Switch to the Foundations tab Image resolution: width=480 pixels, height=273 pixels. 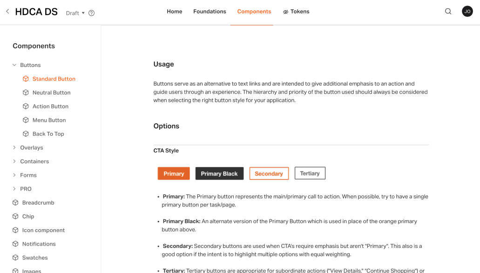coord(210,12)
